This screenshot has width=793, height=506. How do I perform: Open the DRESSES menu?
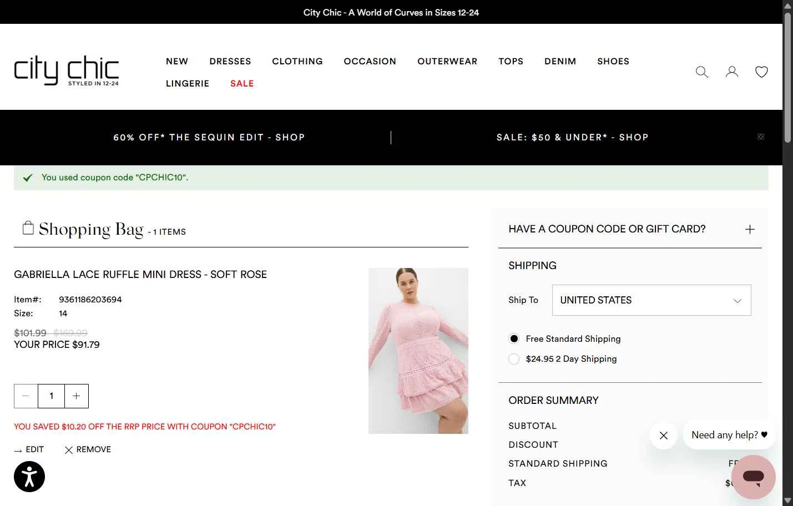tap(230, 62)
